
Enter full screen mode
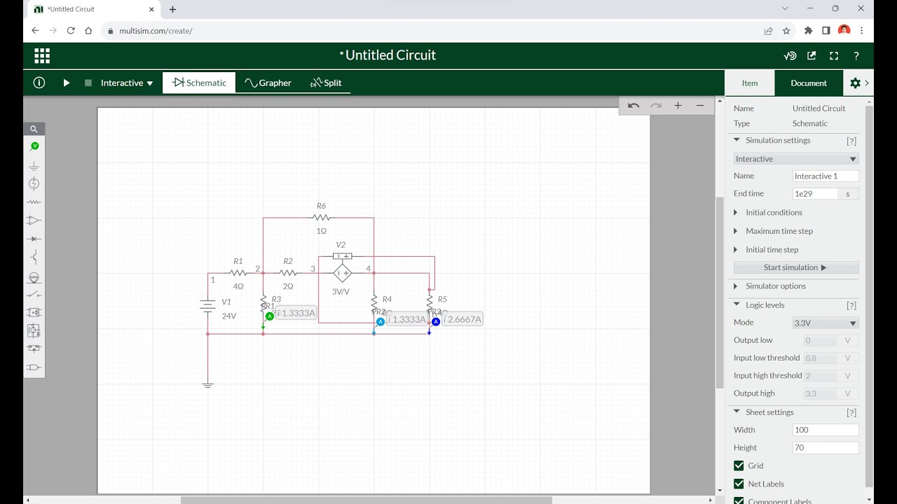834,56
